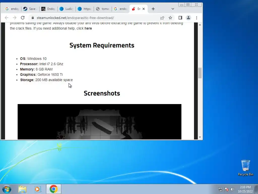Screen dimensions: 258x194
Task: Open the game screenshot thumbnail
Action: click(x=99, y=122)
